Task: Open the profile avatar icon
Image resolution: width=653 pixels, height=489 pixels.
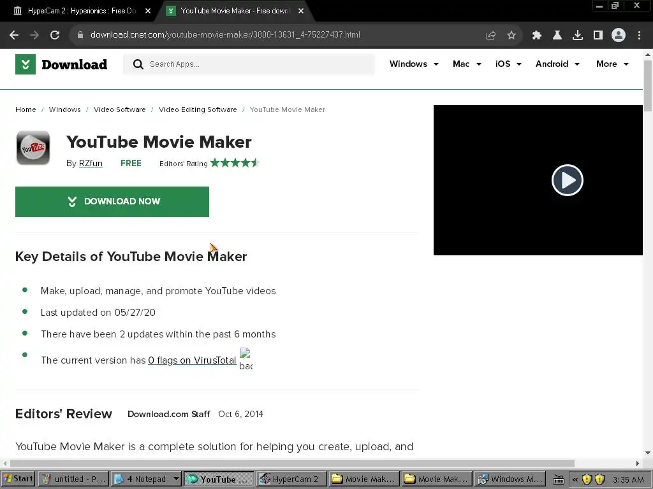Action: point(619,36)
